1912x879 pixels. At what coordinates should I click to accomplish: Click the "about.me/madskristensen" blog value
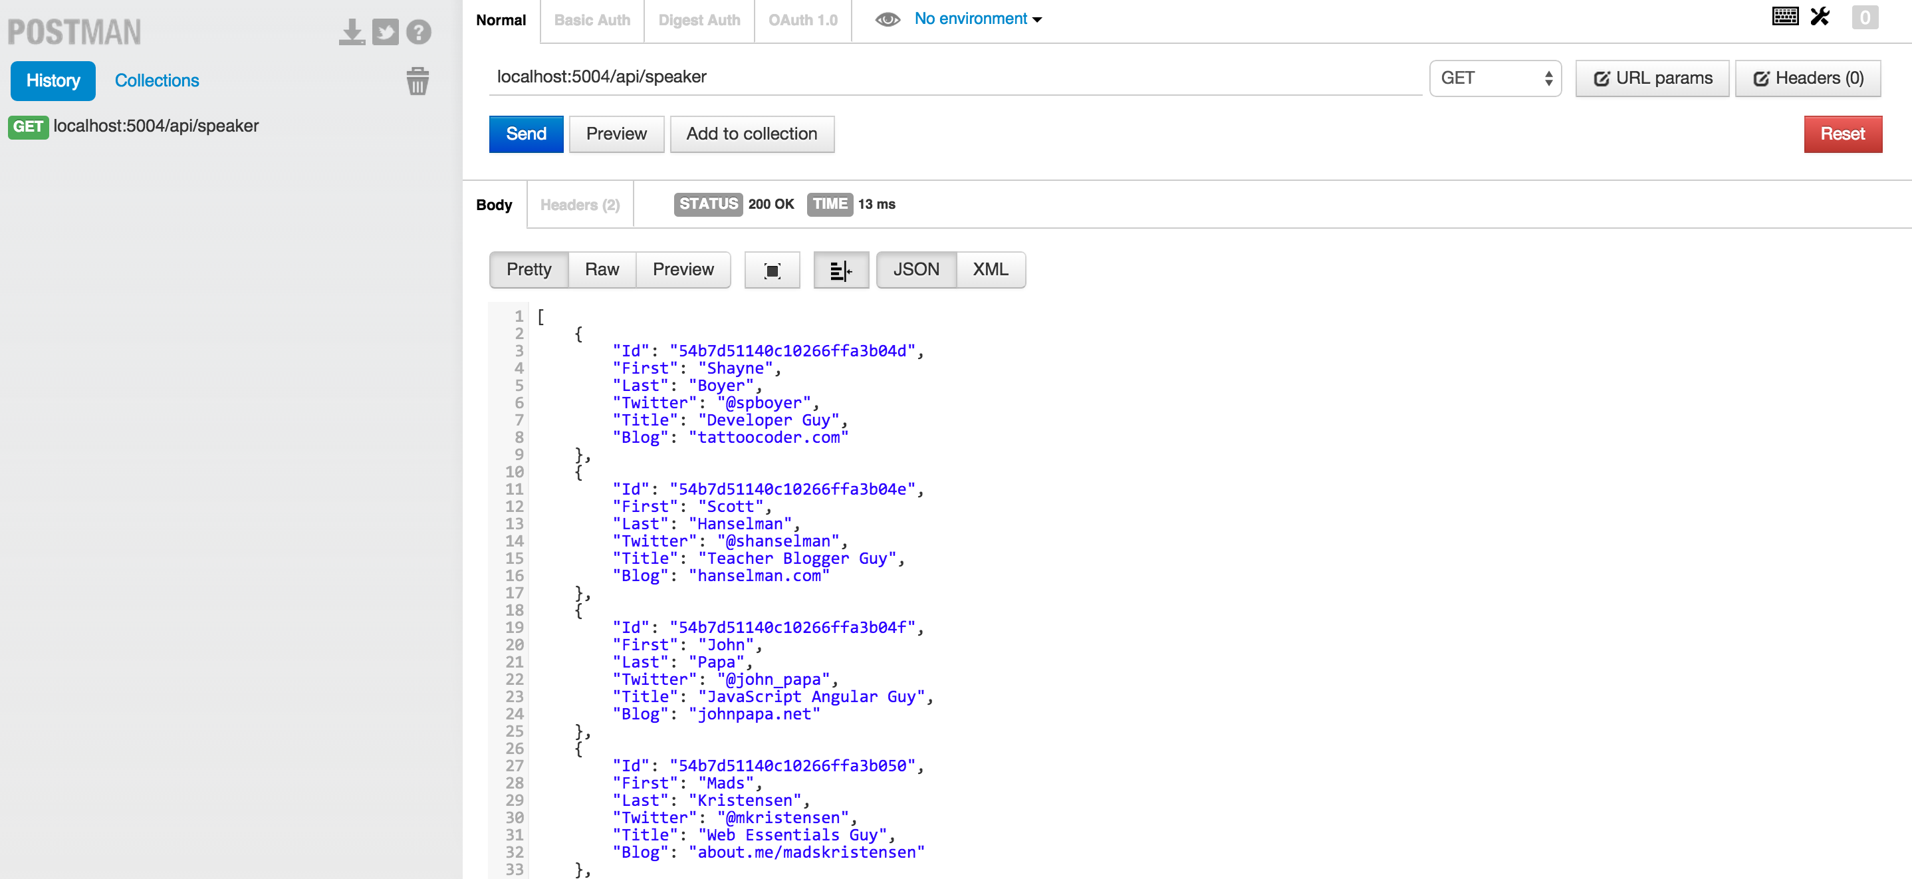coord(807,852)
